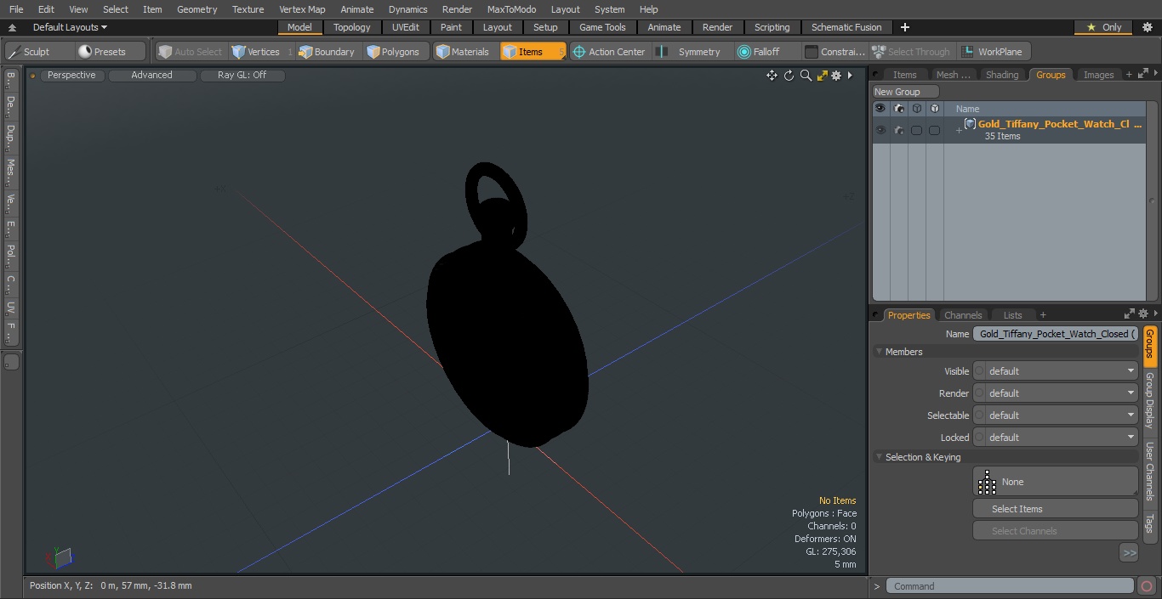The image size is (1162, 599).
Task: Click the viewport zoom magnifier icon
Action: click(x=806, y=76)
